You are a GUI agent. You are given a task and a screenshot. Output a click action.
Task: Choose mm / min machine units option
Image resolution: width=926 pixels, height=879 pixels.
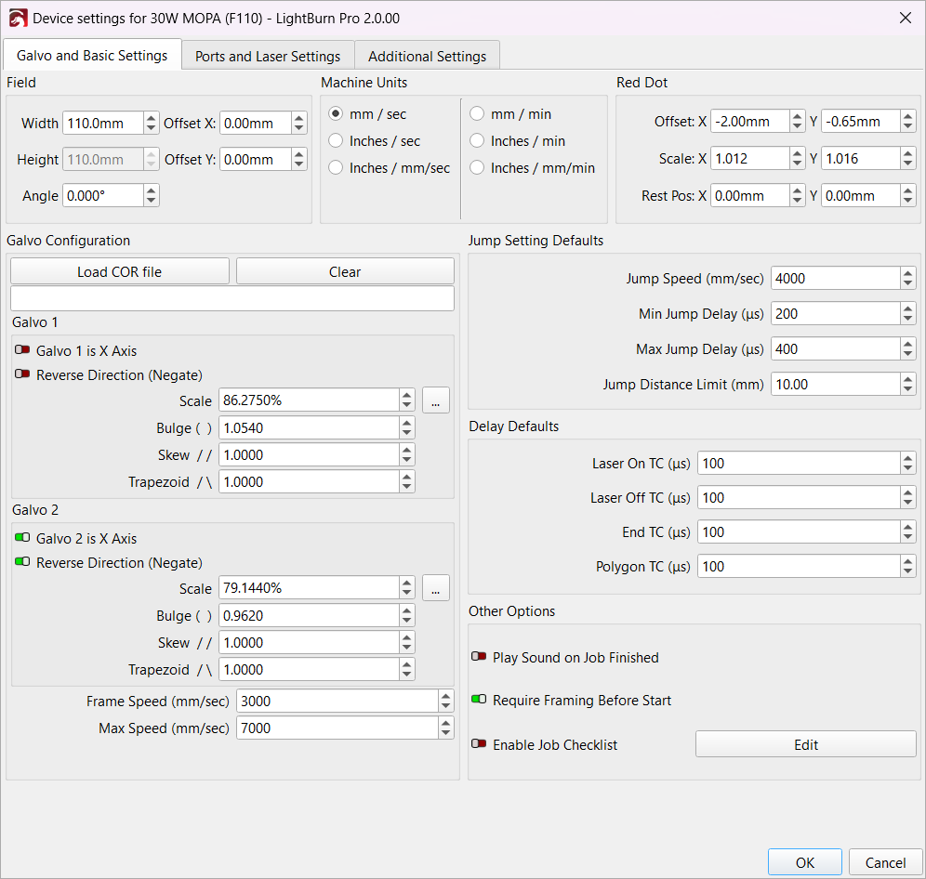pos(477,114)
